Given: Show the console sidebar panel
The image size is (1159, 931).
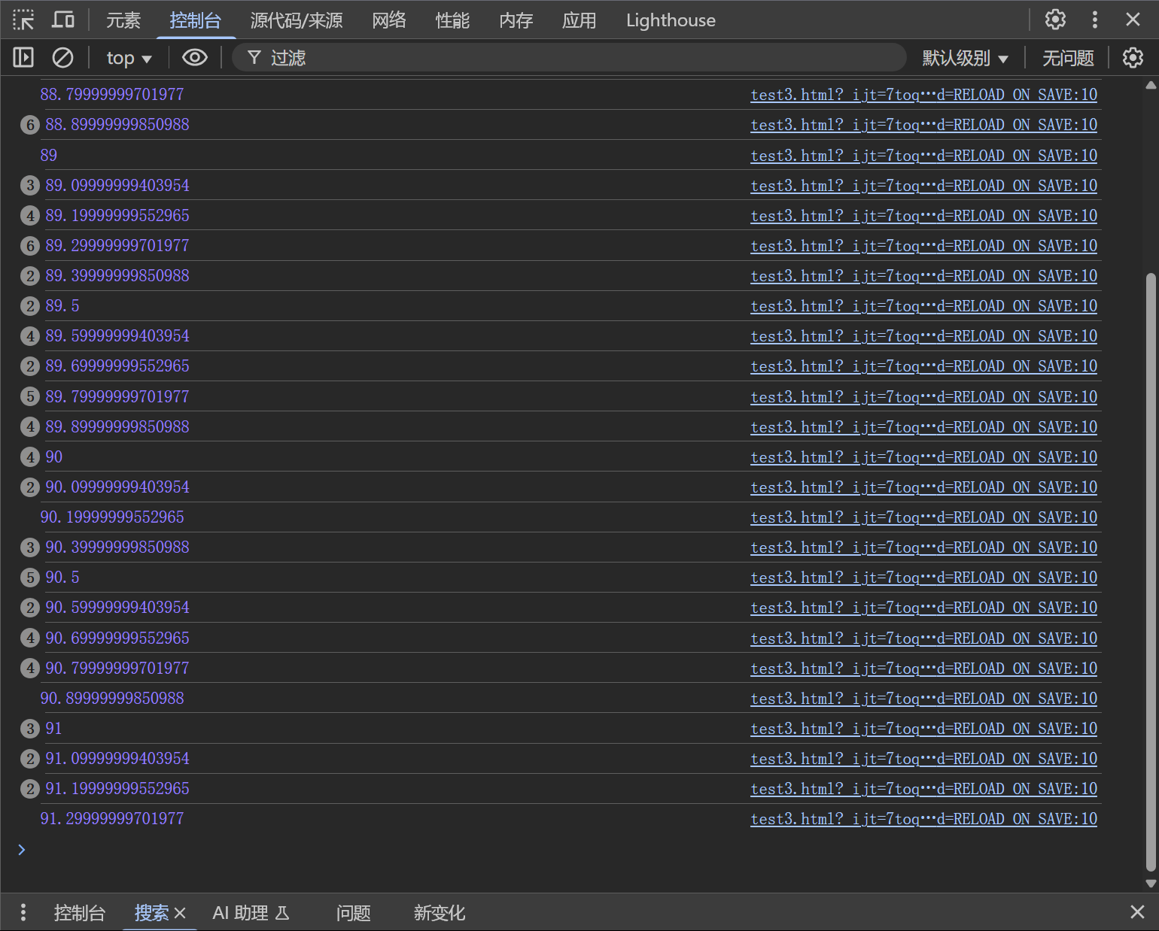Looking at the screenshot, I should 23,57.
